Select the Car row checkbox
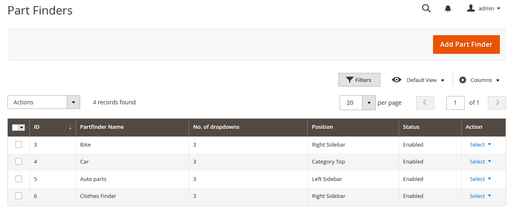The width and height of the screenshot is (514, 212). pyautogui.click(x=19, y=161)
